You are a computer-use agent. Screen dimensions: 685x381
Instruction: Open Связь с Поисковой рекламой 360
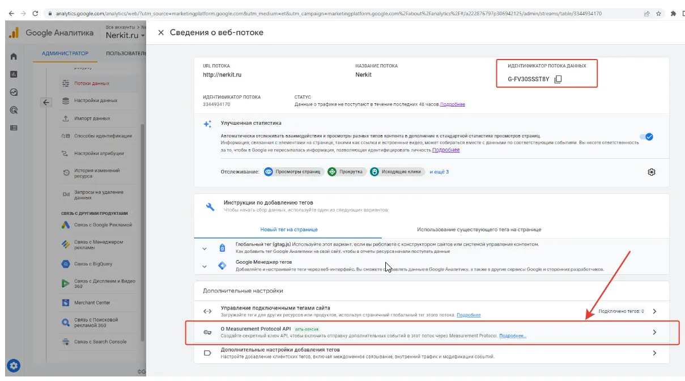(x=96, y=322)
